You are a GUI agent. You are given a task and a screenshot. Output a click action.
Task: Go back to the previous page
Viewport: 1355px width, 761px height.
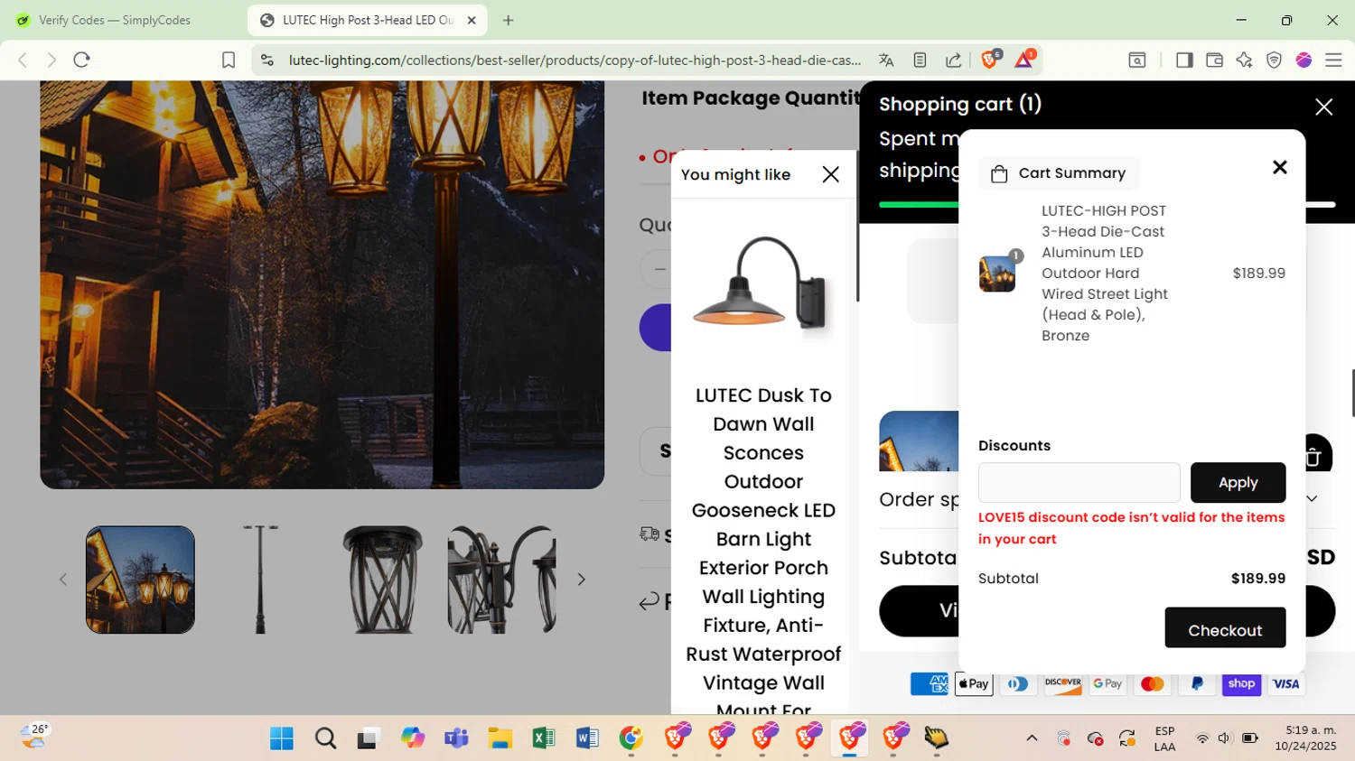click(23, 60)
